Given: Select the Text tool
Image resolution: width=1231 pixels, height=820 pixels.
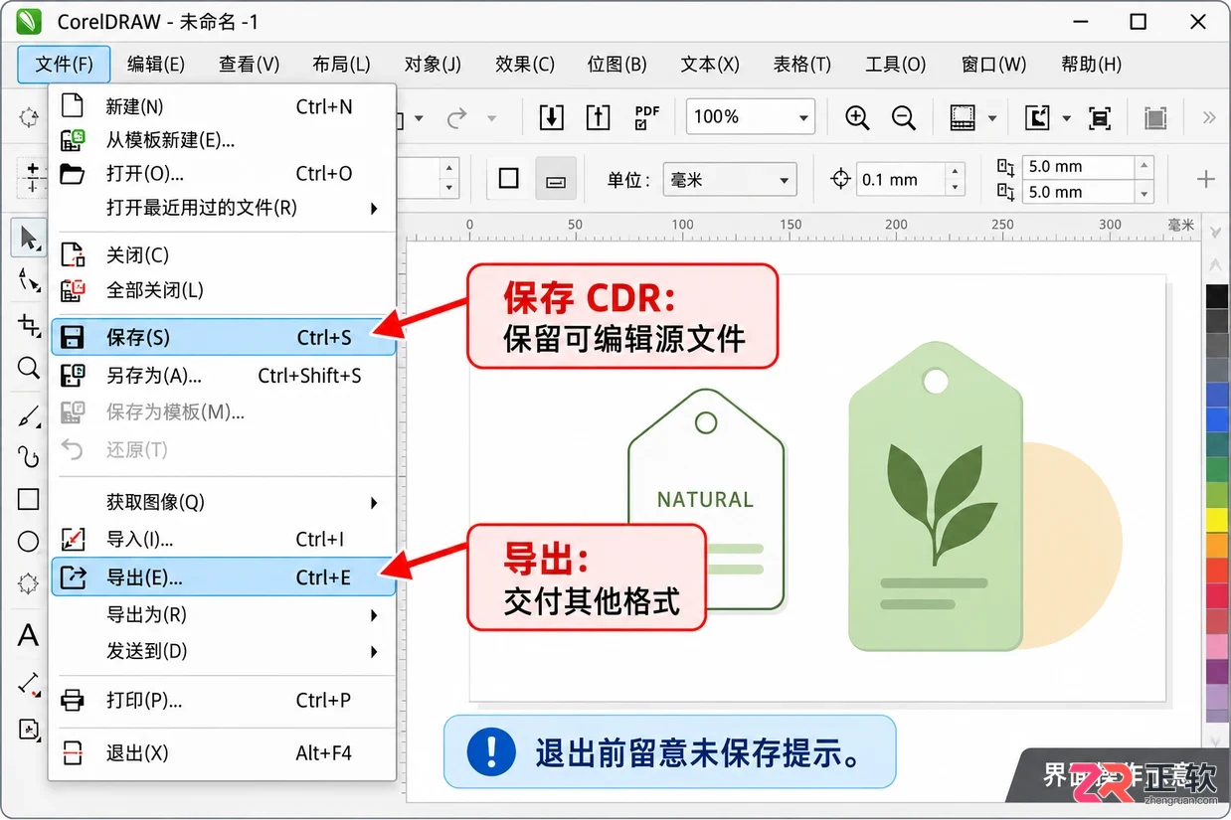Looking at the screenshot, I should tap(29, 635).
